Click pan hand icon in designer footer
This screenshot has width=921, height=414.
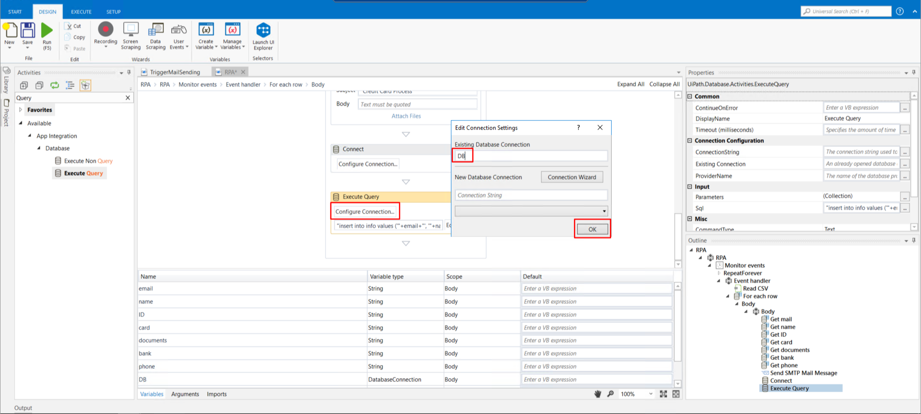click(598, 394)
